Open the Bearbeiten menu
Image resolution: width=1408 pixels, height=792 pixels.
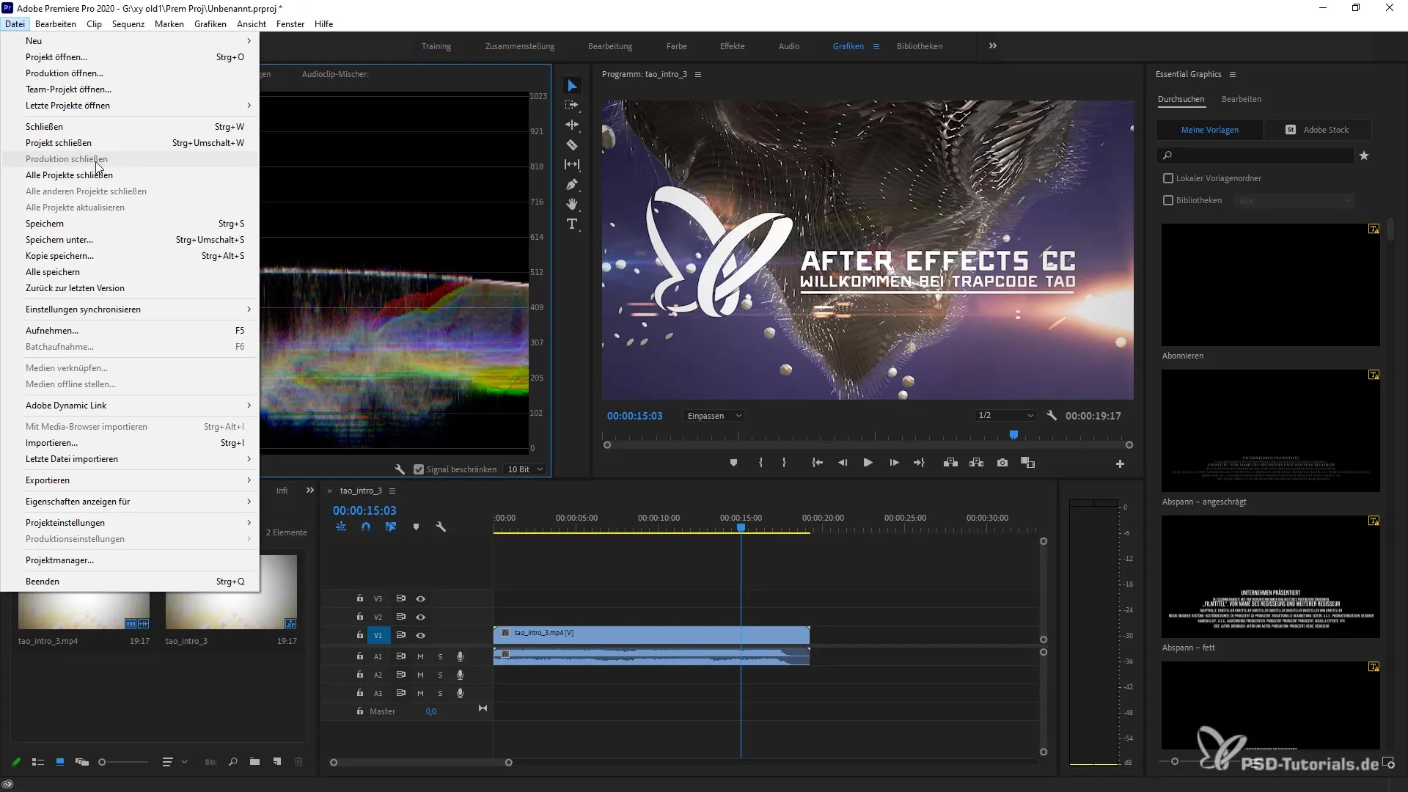pyautogui.click(x=56, y=24)
